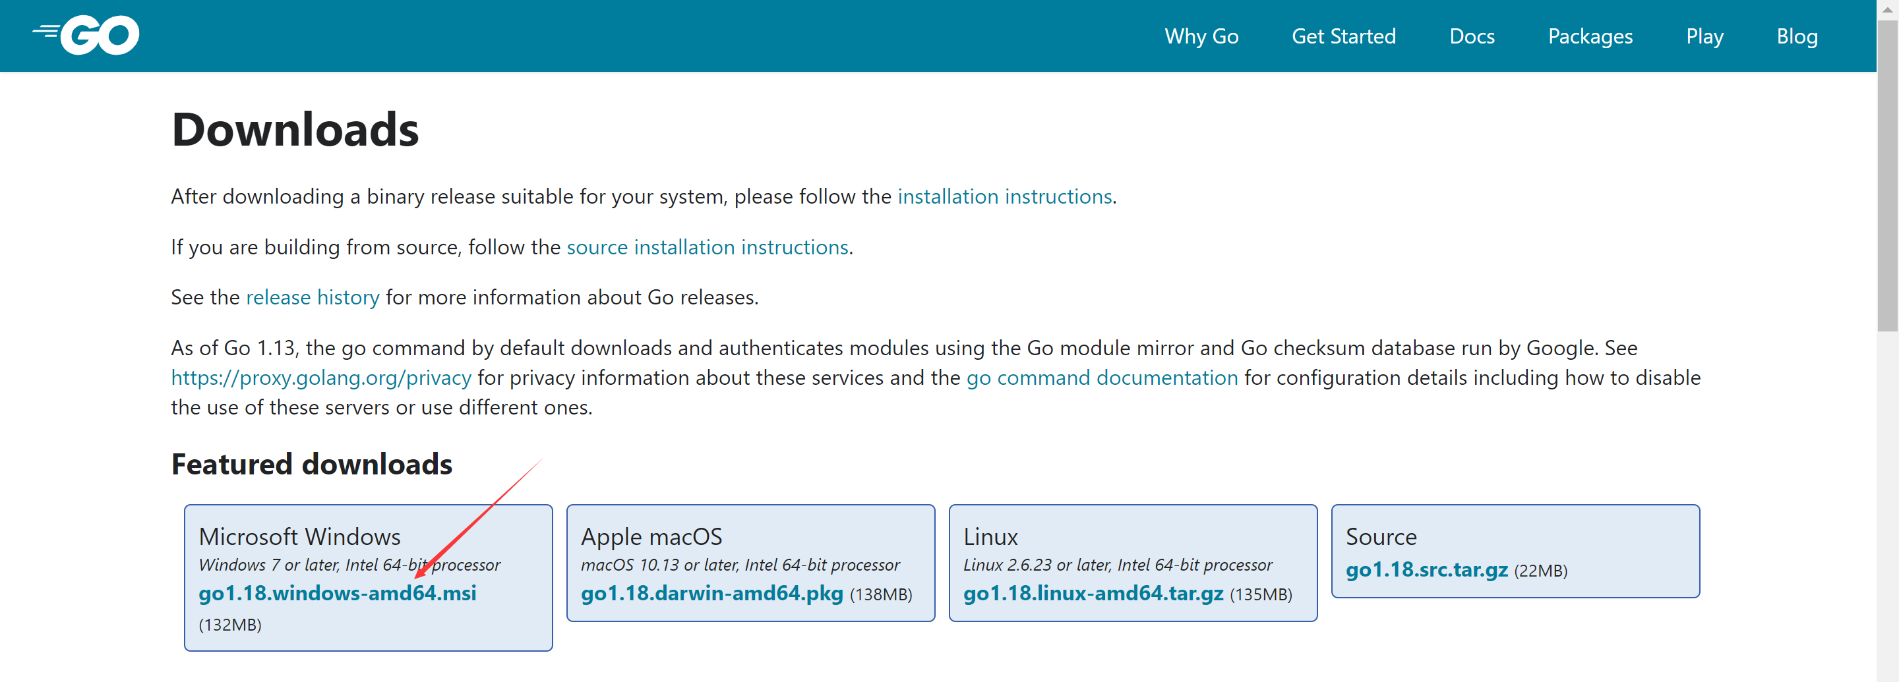This screenshot has height=682, width=1899.
Task: Click the Go logo in header
Action: click(86, 35)
